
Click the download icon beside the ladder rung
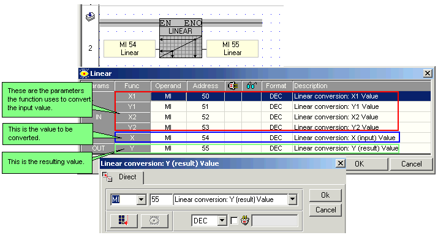click(90, 17)
